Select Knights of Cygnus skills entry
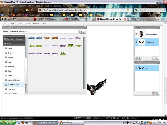Screen dimensions: 167x125 point(14,80)
